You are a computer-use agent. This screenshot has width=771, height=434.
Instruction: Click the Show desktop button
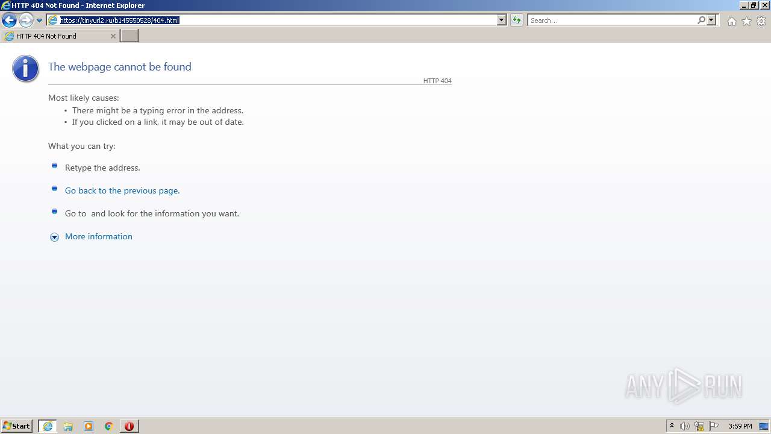click(764, 426)
